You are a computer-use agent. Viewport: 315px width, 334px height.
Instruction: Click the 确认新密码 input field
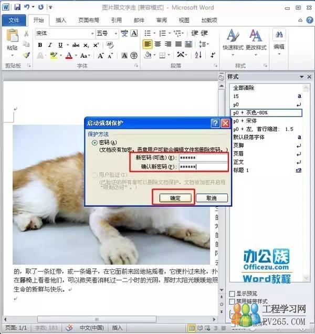[203, 167]
